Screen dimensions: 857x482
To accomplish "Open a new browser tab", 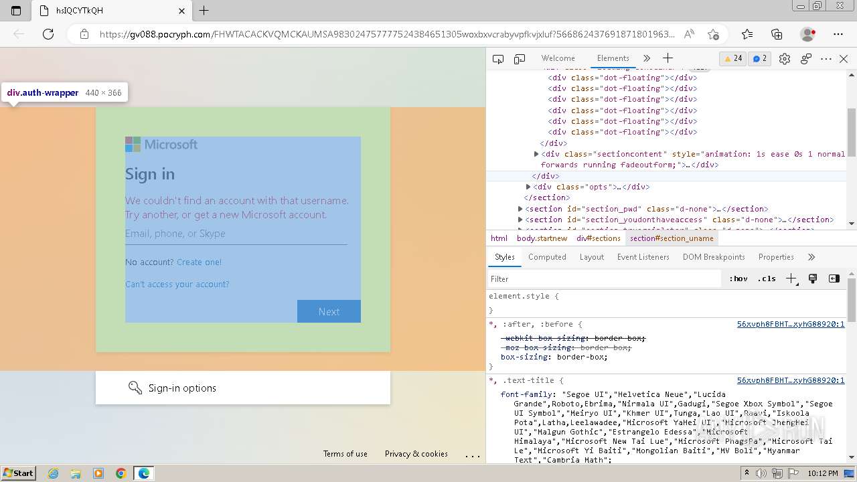I will (204, 11).
